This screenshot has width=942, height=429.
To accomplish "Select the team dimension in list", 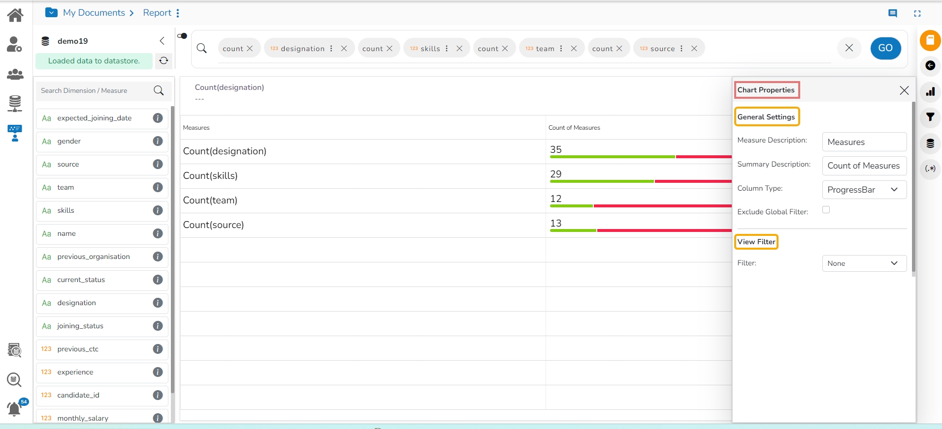I will (x=102, y=187).
